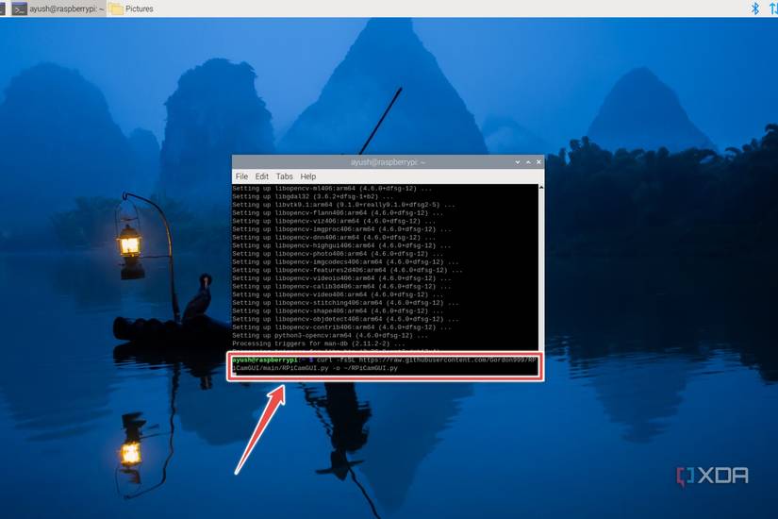Click the line 'Processing triggers for man-db'
This screenshot has height=519, width=778.
[319, 343]
